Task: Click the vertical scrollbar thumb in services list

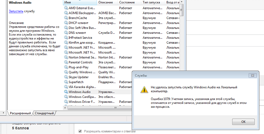Action: click(x=181, y=10)
